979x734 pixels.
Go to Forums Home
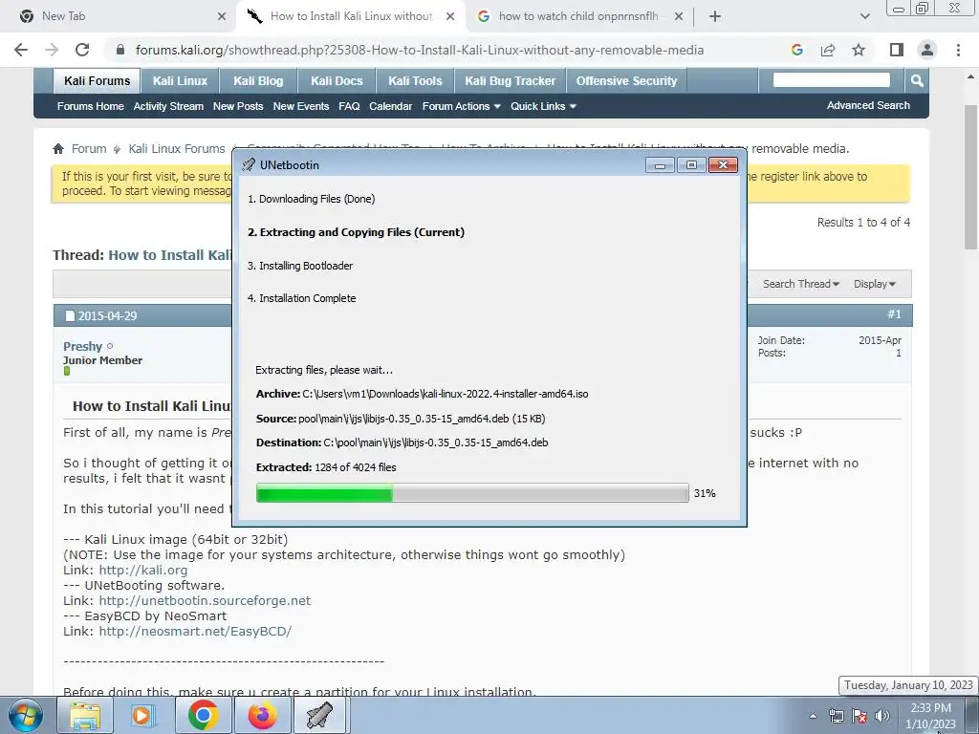click(x=91, y=106)
